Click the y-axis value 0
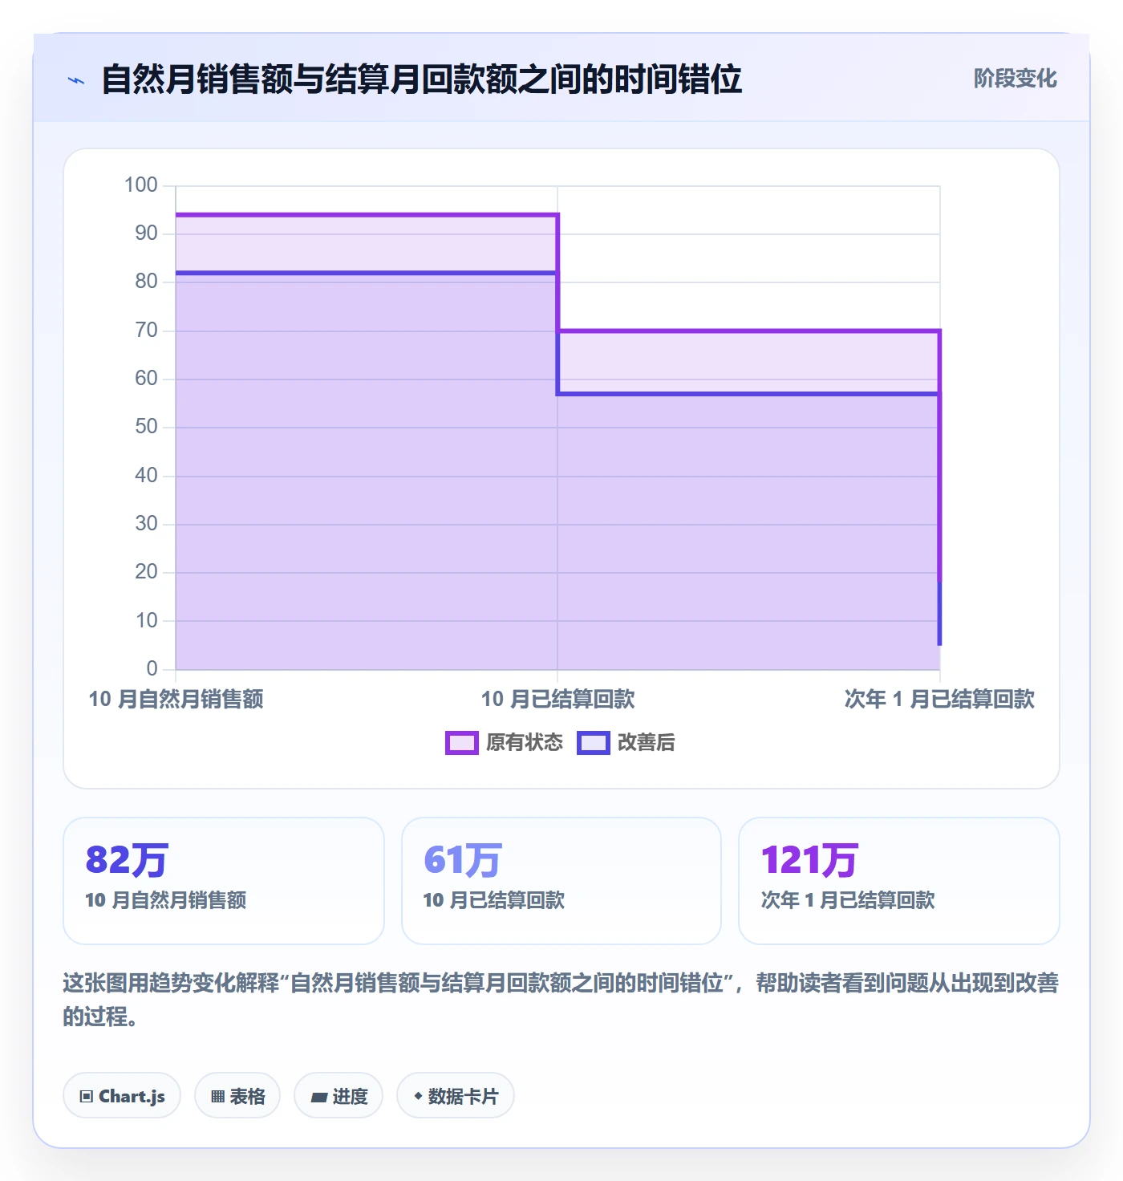The image size is (1123, 1181). coord(152,668)
